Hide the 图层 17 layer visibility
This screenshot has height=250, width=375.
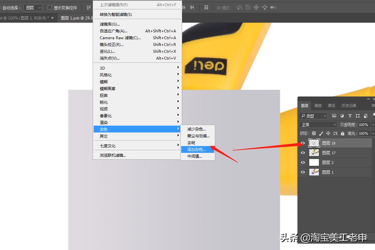tap(302, 153)
